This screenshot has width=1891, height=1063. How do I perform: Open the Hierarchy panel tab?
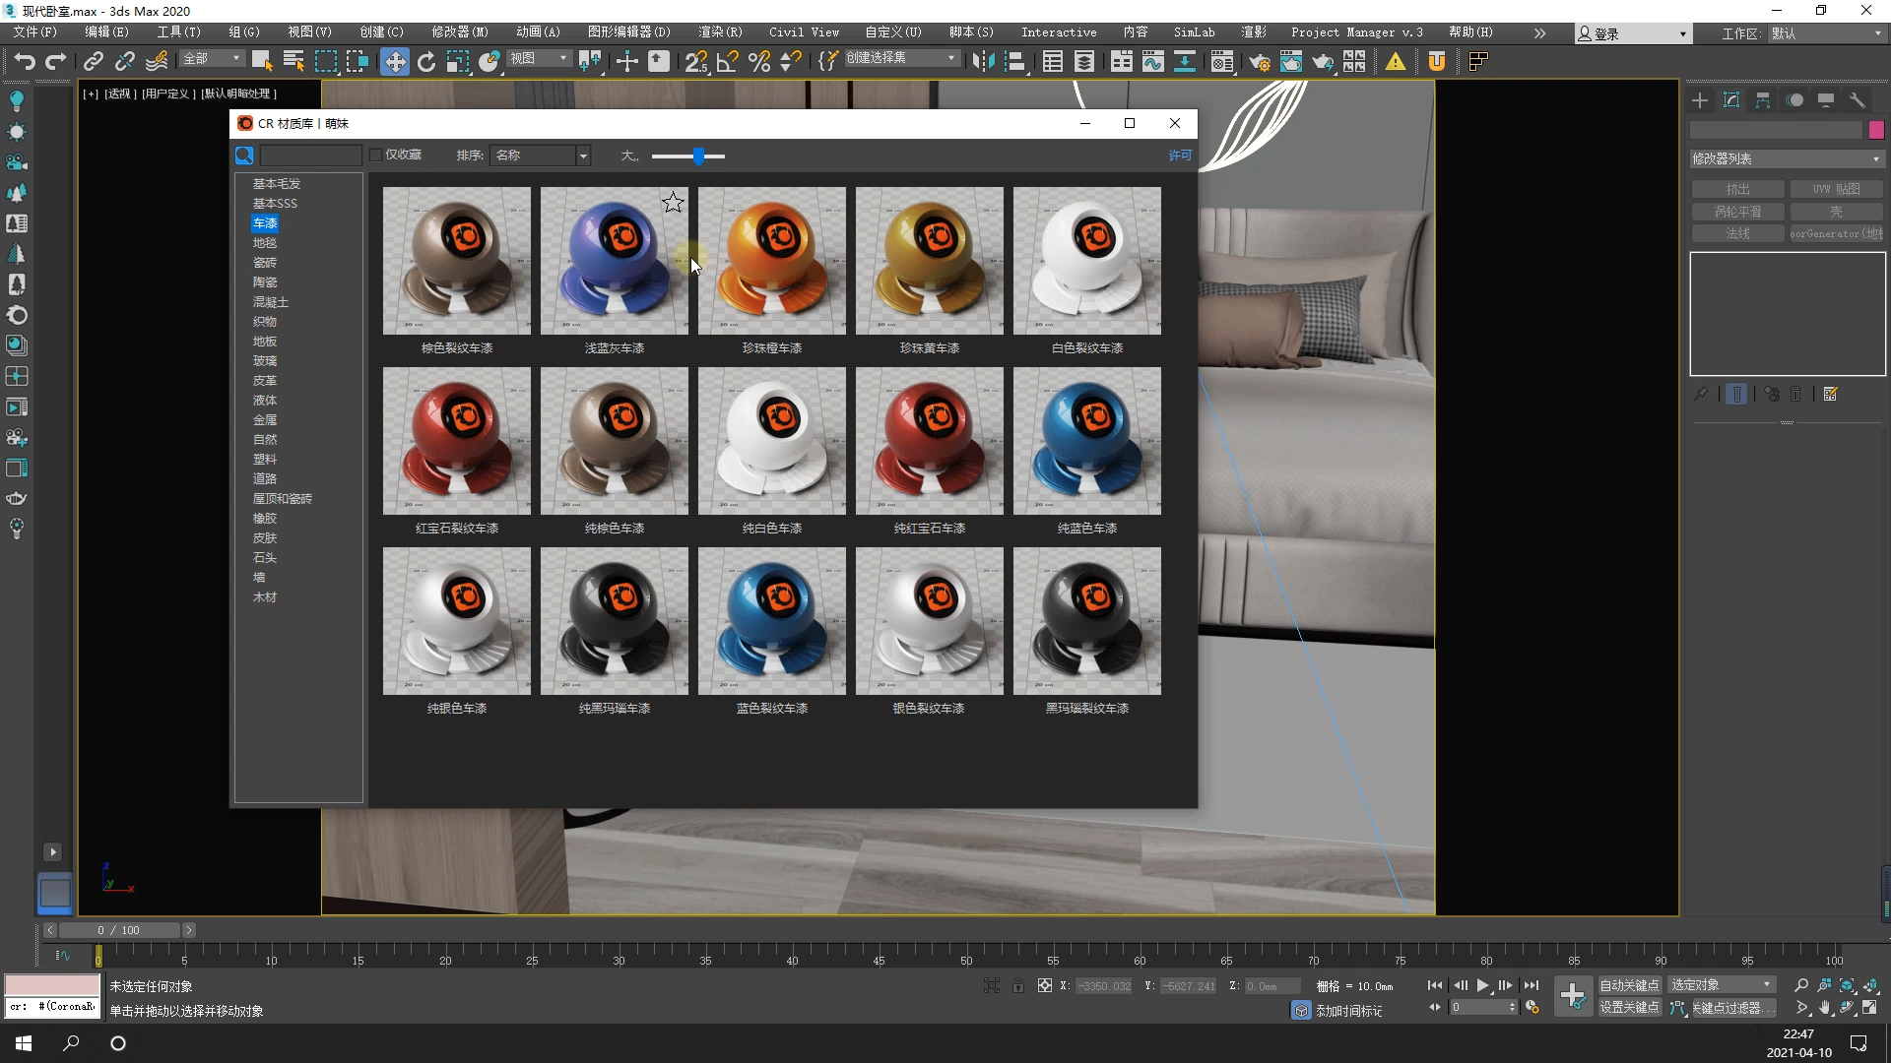click(x=1763, y=100)
